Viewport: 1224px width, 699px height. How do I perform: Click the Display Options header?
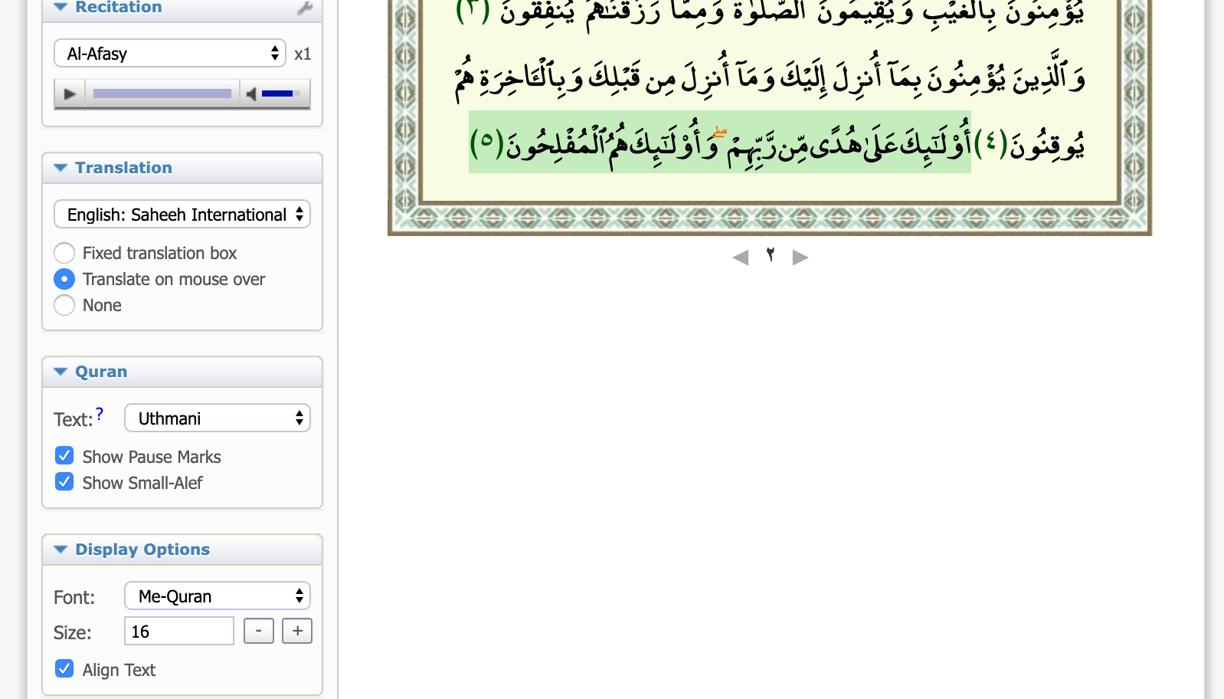(142, 550)
